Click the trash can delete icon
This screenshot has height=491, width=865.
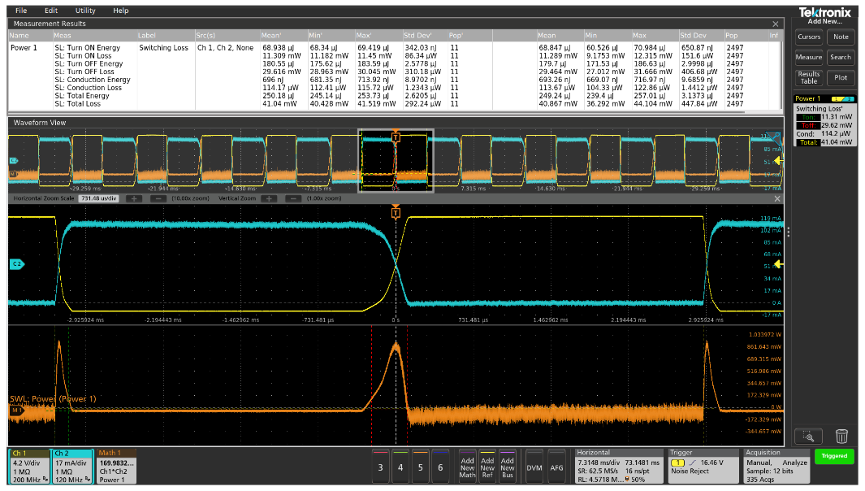click(x=841, y=437)
